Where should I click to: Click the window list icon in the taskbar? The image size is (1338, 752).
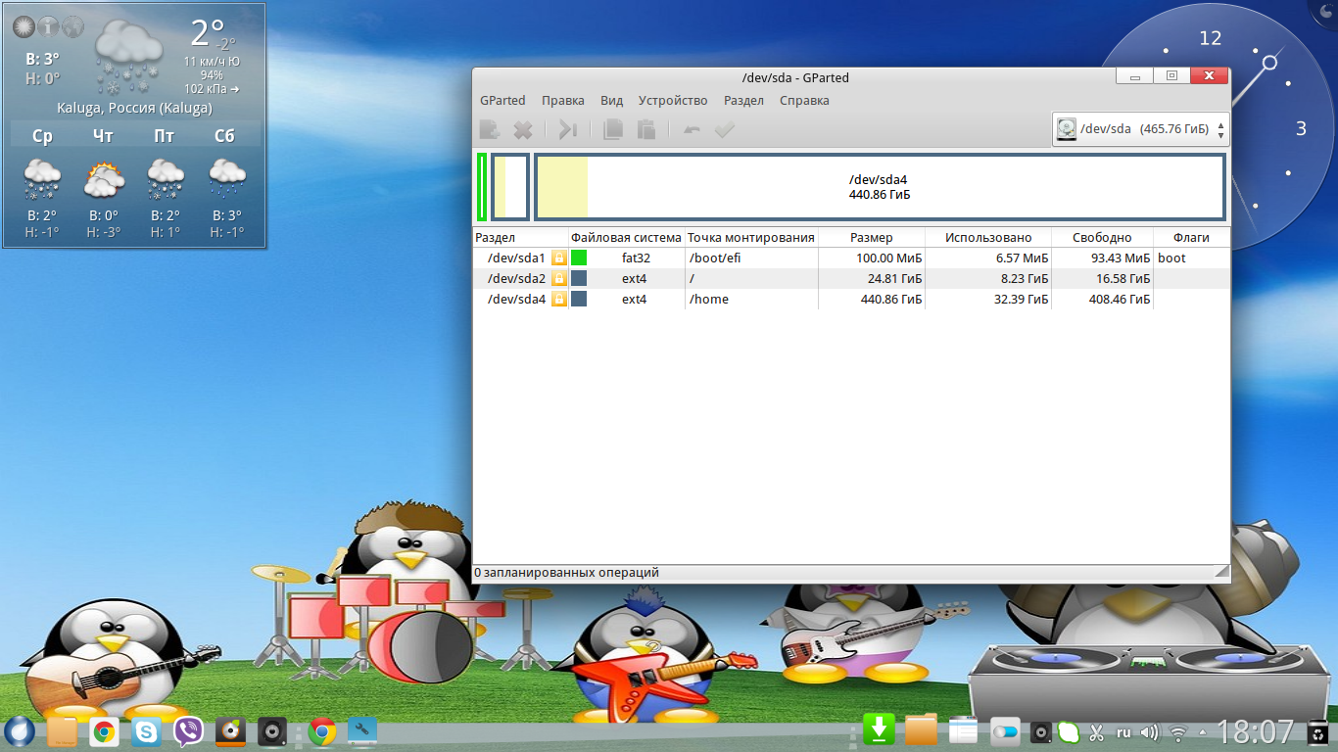(x=964, y=730)
